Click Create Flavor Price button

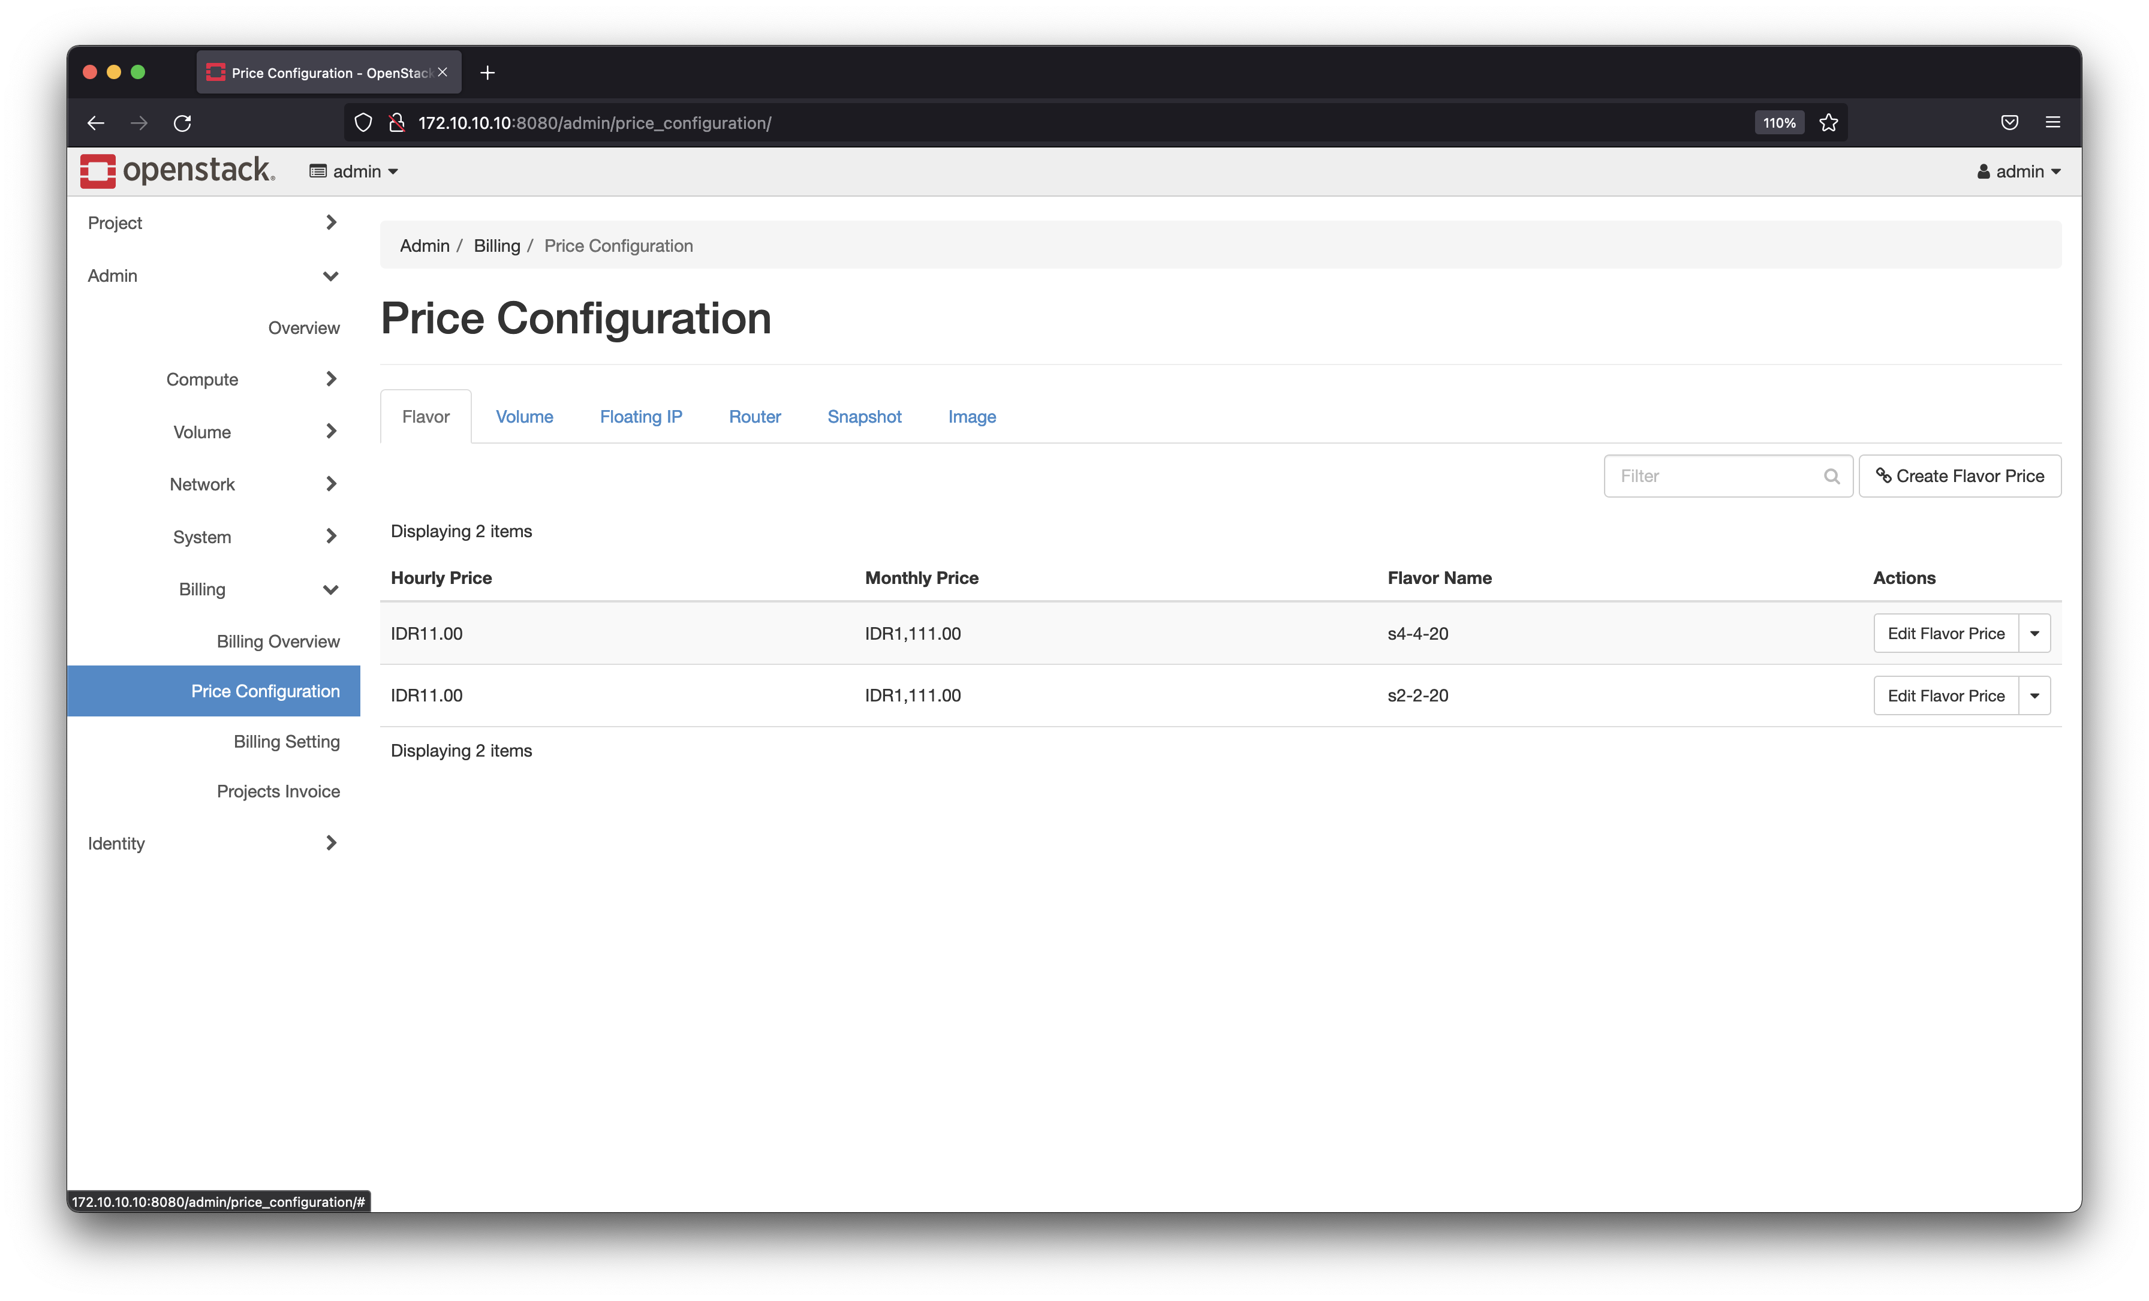(1960, 476)
